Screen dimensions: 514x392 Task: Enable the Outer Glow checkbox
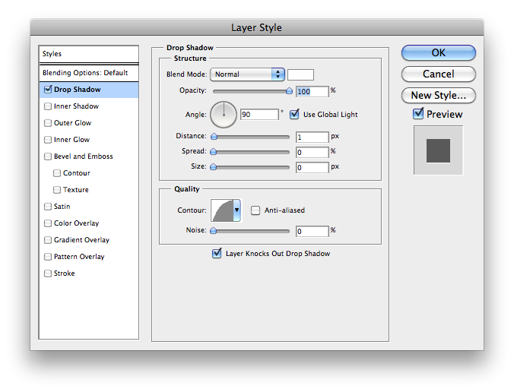point(48,123)
